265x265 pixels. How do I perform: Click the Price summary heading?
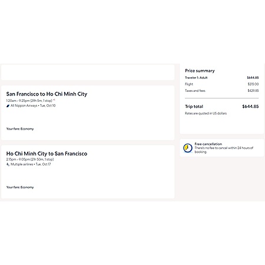pyautogui.click(x=200, y=71)
